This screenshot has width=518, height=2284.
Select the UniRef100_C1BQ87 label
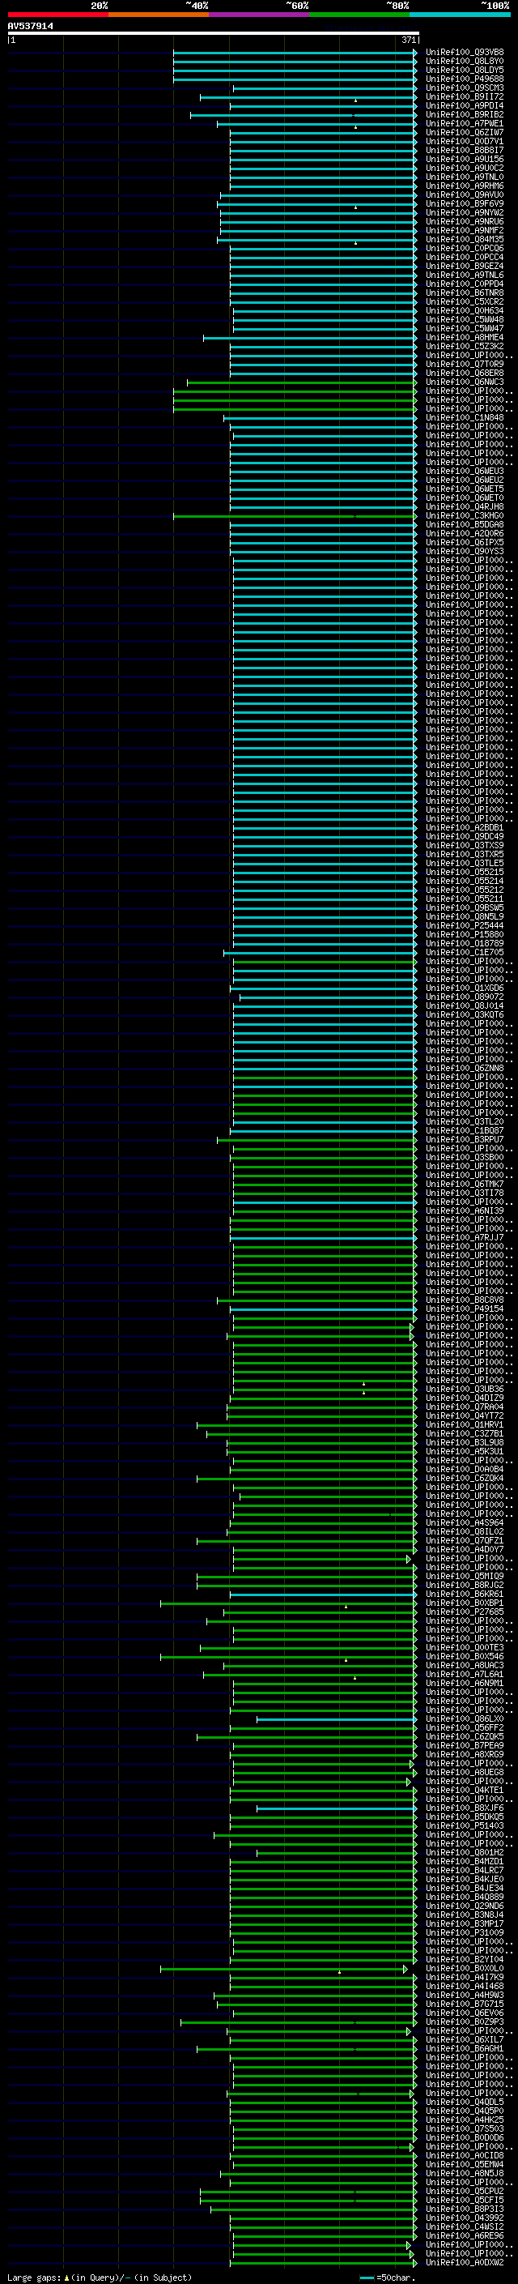click(464, 1130)
